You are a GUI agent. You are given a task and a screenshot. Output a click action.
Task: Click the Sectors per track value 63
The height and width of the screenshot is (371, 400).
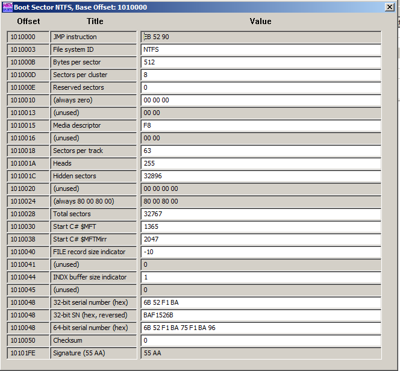pyautogui.click(x=261, y=151)
